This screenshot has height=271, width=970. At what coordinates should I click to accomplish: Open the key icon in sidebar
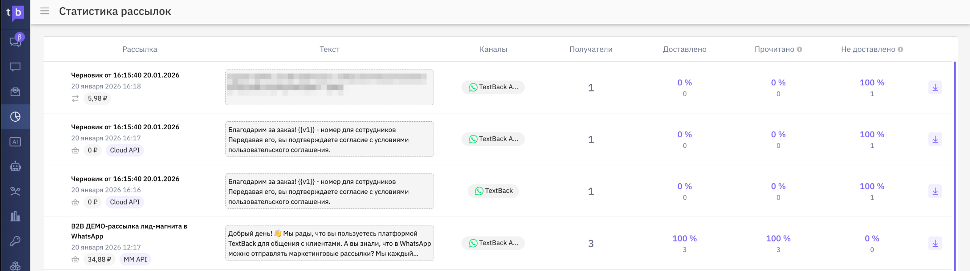point(15,241)
